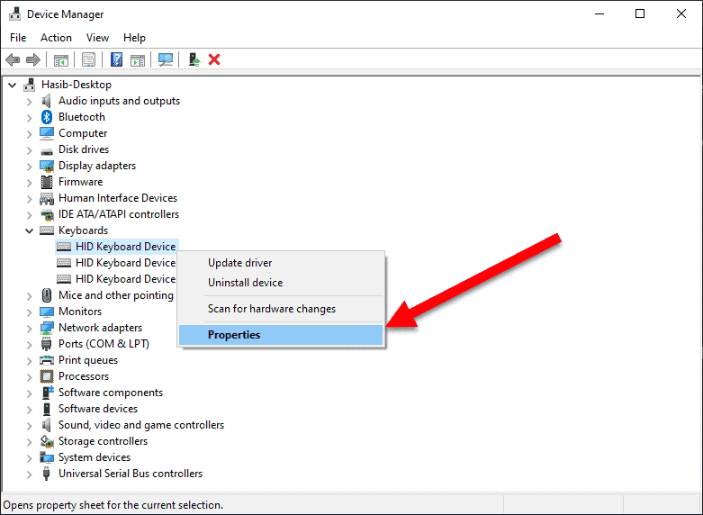Select the Print queues label
The image size is (703, 515).
coord(88,360)
